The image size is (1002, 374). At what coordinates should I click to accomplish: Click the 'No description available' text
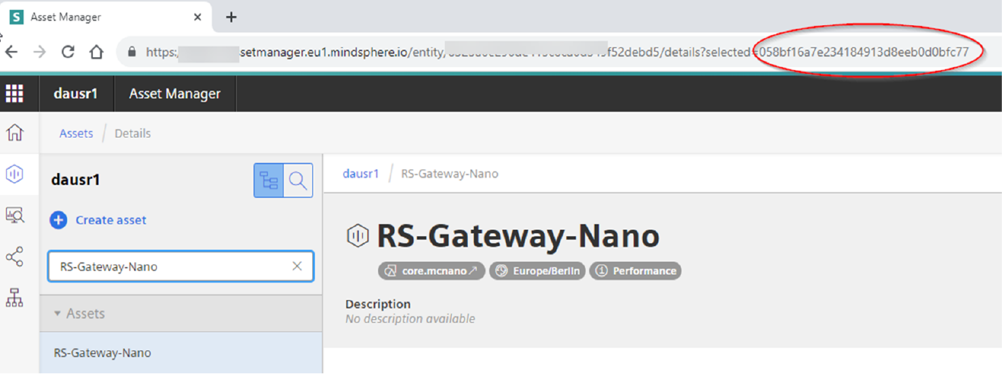pyautogui.click(x=410, y=319)
